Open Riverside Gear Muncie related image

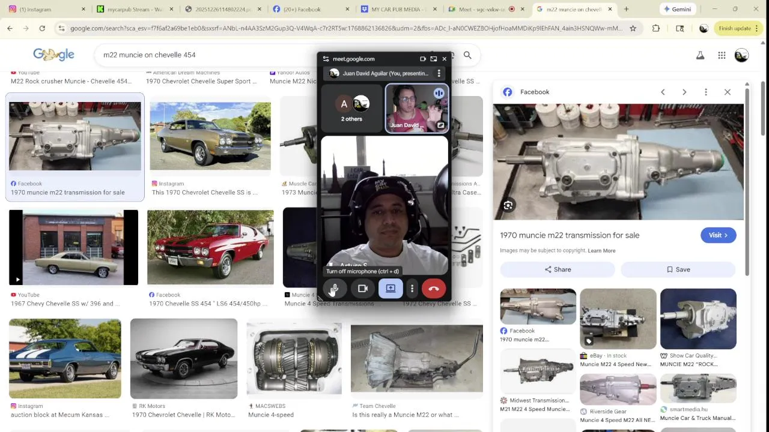(x=618, y=389)
